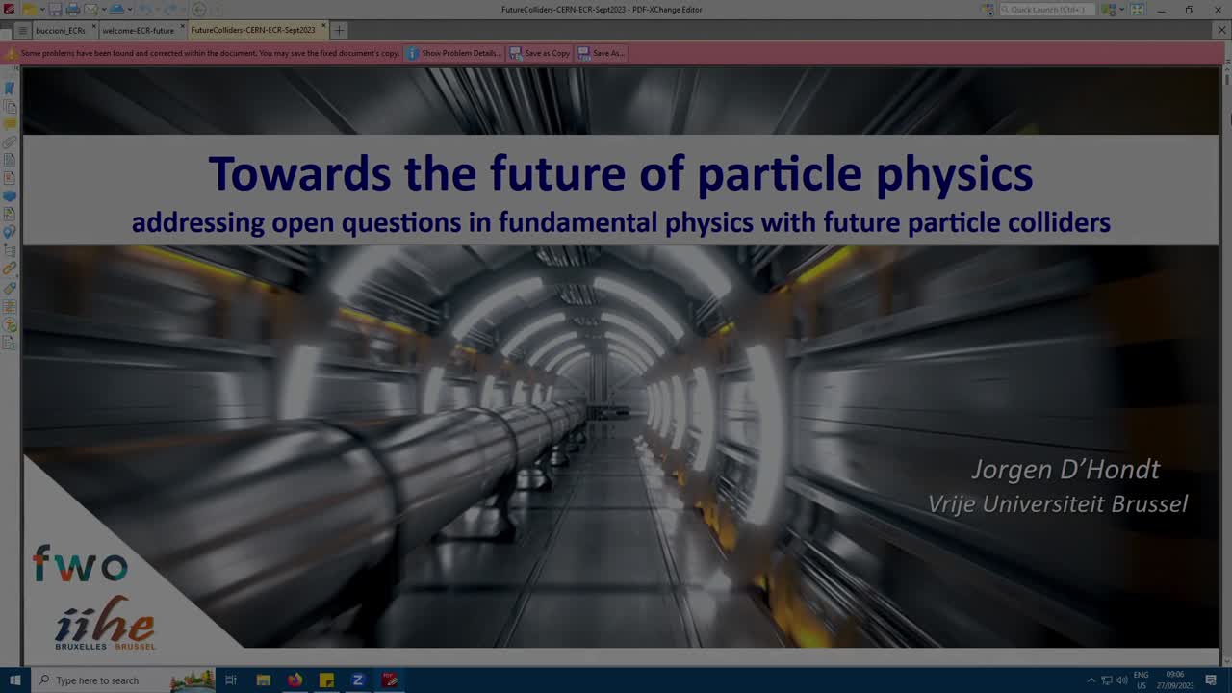Open Firefox from the taskbar

pyautogui.click(x=295, y=680)
